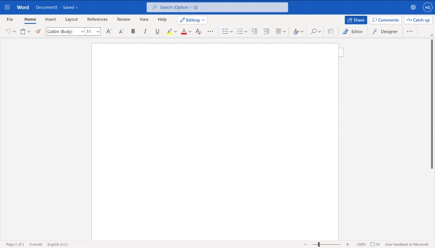Open more ribbon options at far right
The image size is (435, 248).
tap(409, 32)
